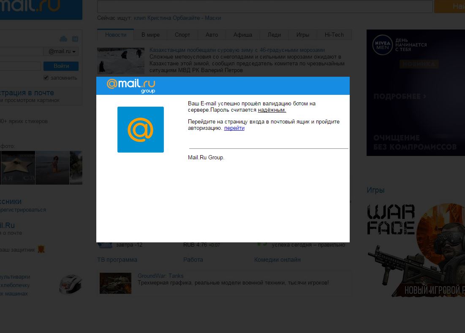This screenshot has width=465, height=333.
Task: Switch to the 'В мире' tab
Action: click(150, 35)
